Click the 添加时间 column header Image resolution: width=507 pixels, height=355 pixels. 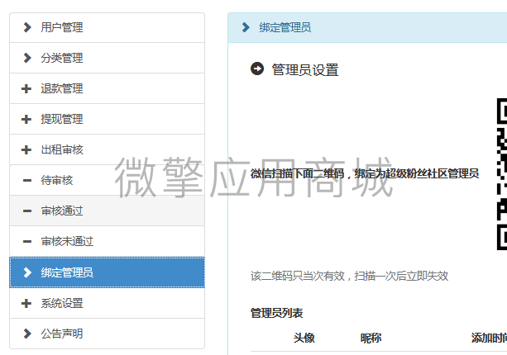(x=489, y=338)
